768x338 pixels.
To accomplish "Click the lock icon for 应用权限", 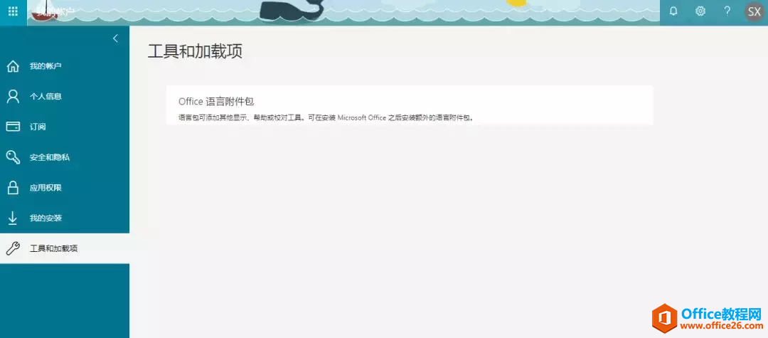I will coord(13,188).
